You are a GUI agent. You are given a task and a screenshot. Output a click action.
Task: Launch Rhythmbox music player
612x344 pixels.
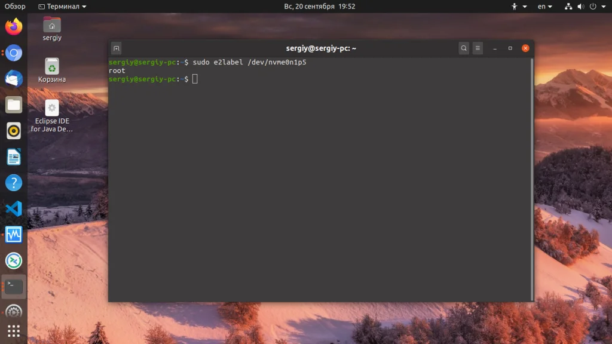coord(14,131)
